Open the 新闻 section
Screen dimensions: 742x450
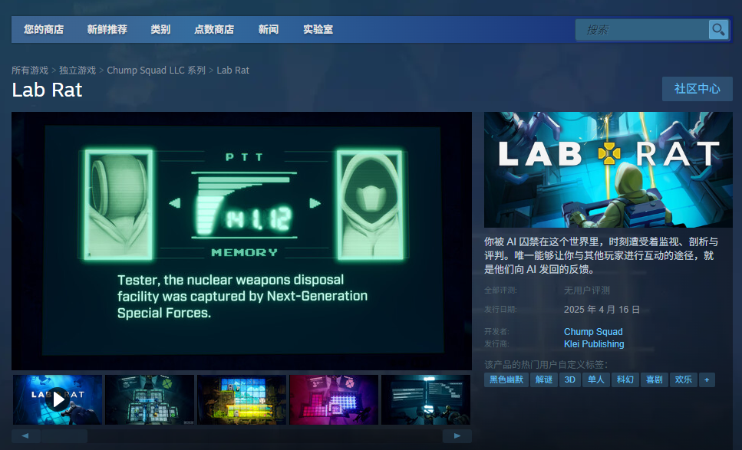point(269,30)
